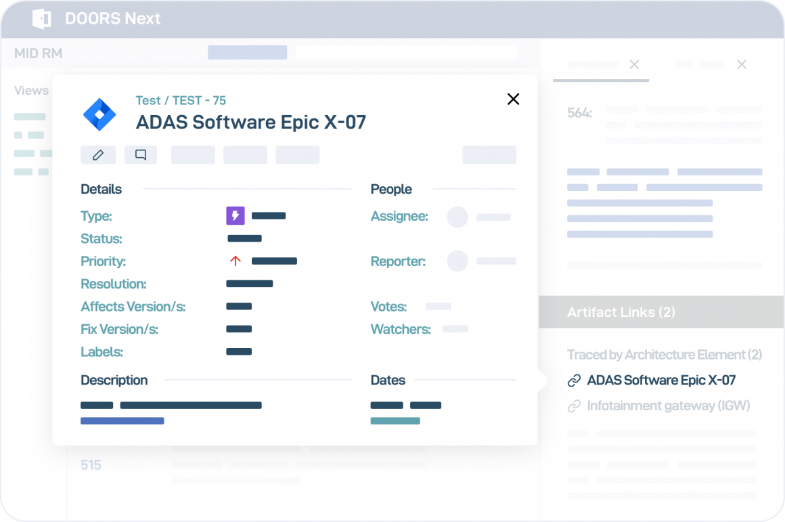The height and width of the screenshot is (522, 785).
Task: Close the ADAS Software Epic popup
Action: [x=514, y=100]
